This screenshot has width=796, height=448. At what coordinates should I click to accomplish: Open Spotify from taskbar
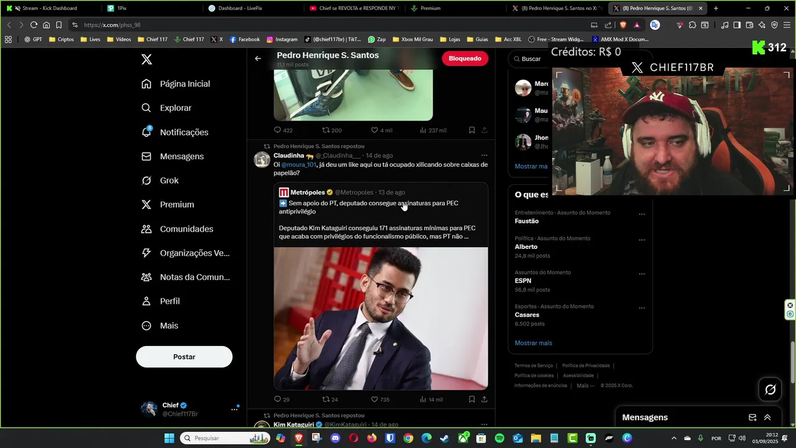tap(499, 438)
